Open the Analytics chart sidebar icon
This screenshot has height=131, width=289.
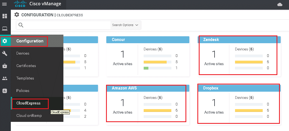[x=5, y=91]
